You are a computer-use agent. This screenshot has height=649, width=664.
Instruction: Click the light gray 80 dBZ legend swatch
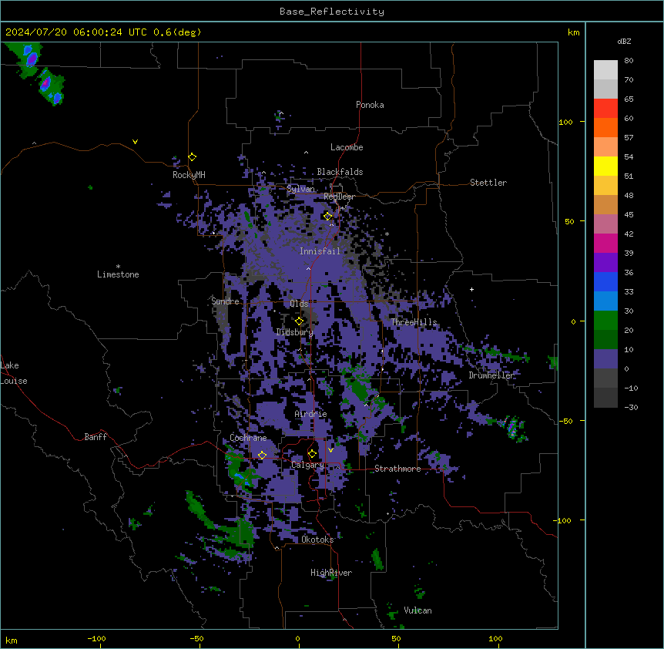tap(605, 69)
